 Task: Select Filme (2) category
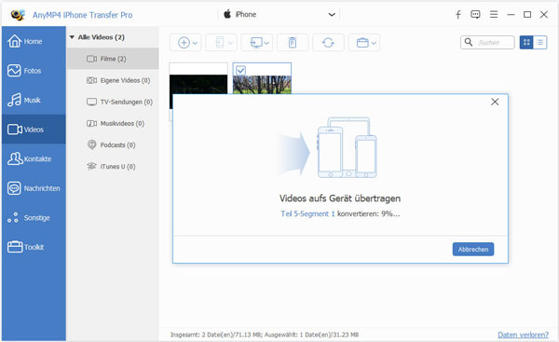[x=113, y=59]
